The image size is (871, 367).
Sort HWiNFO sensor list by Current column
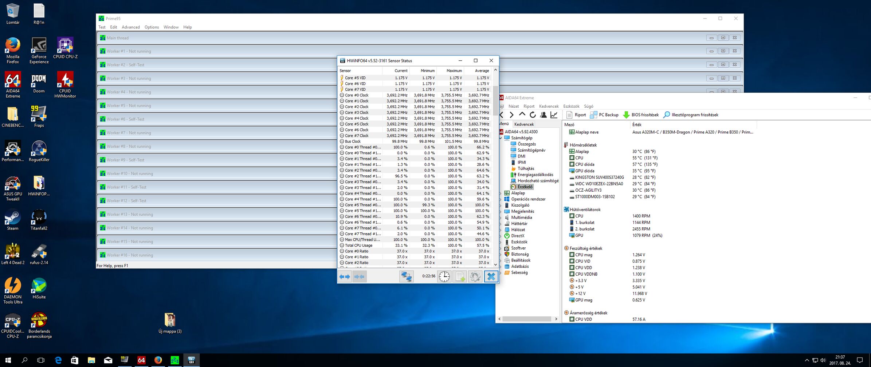tap(396, 71)
